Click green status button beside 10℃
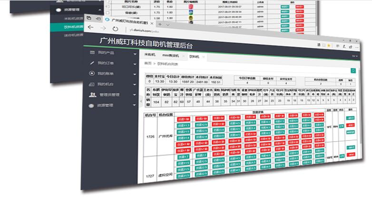This screenshot has height=202, width=372. 342,126
